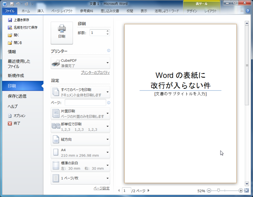The width and height of the screenshot is (253, 197).
Task: Open オプション (Options) in the sidebar
Action: click(x=19, y=116)
